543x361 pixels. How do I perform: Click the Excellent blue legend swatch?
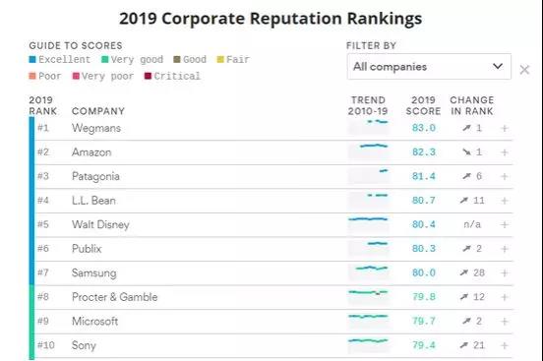click(32, 59)
